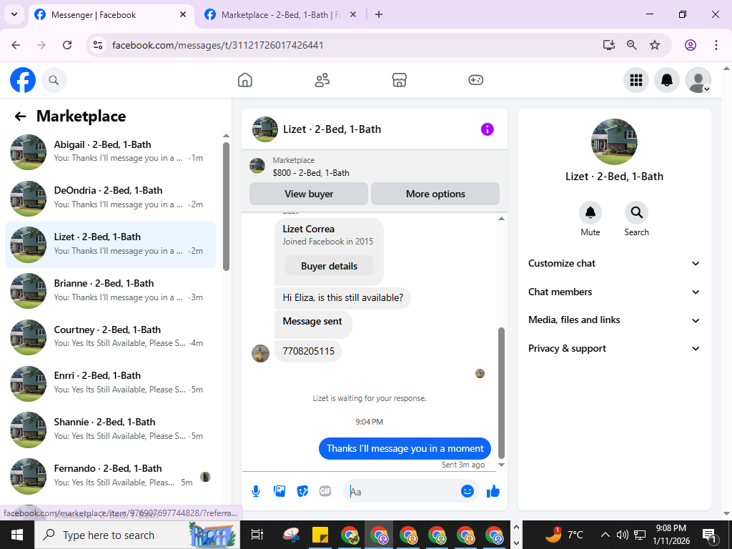Open conversation information purple i icon
This screenshot has height=549, width=732.
487,129
